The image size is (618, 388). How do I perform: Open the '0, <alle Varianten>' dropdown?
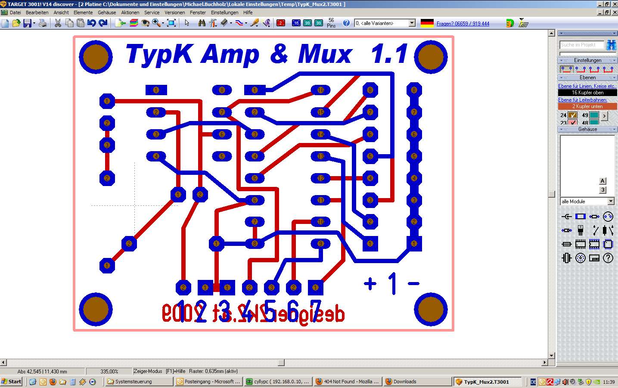point(412,23)
